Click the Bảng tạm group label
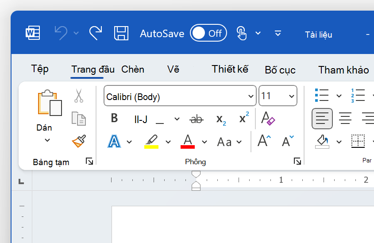374x243 pixels. click(x=51, y=162)
